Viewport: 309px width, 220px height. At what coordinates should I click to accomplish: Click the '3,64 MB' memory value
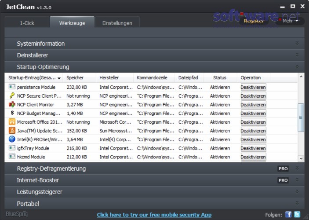pyautogui.click(x=75, y=139)
